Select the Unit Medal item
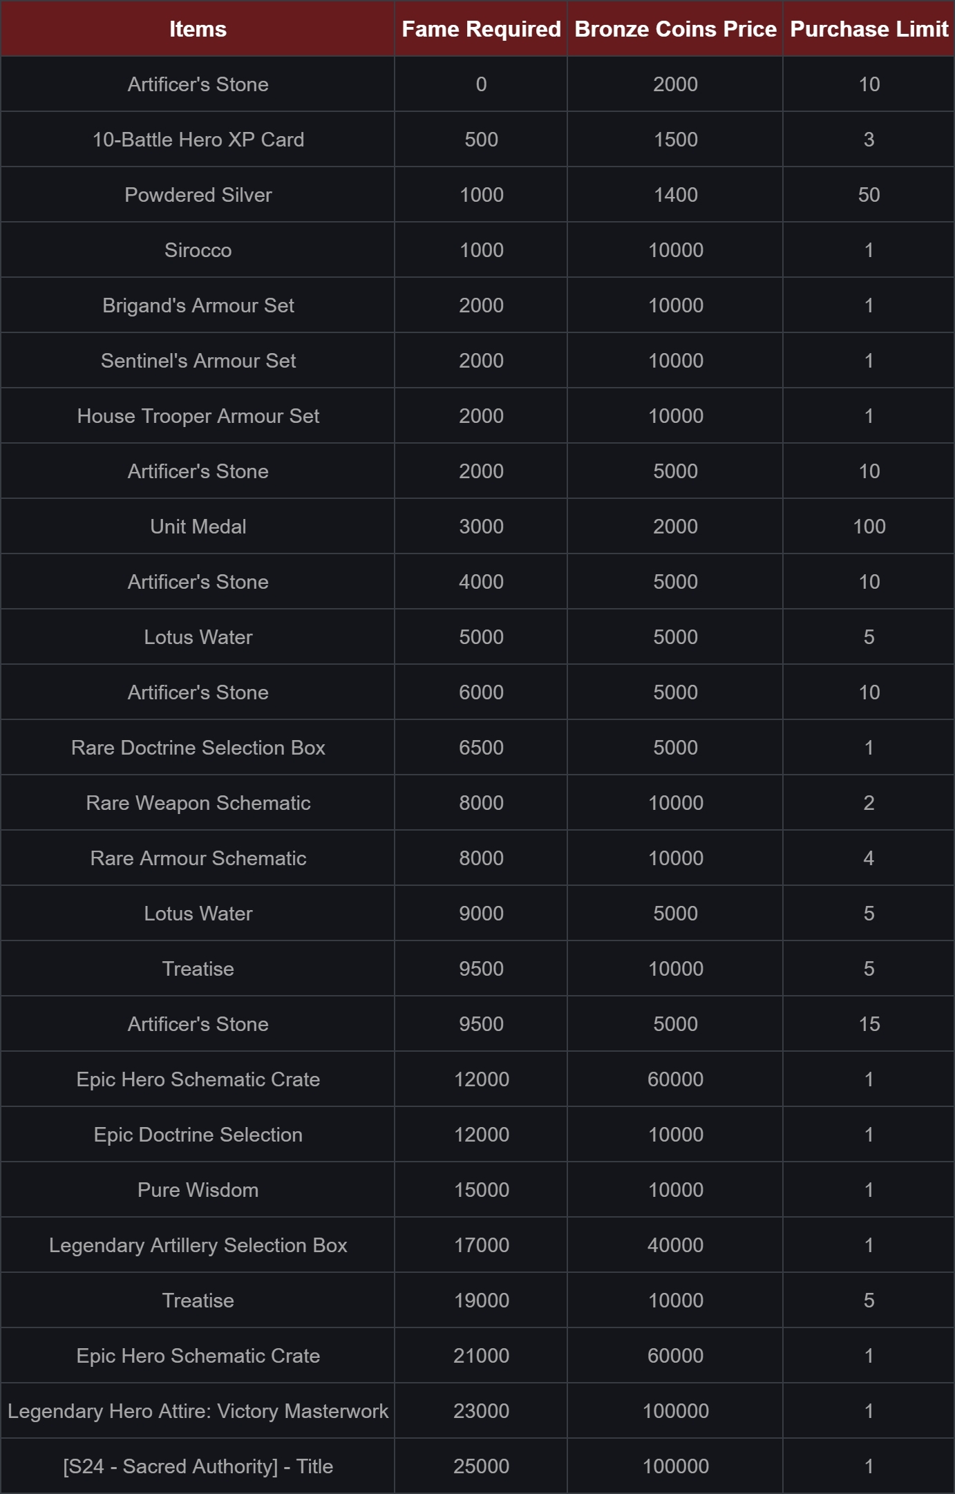This screenshot has height=1494, width=955. [198, 527]
